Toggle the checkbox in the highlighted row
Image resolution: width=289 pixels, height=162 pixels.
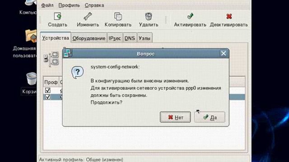click(48, 97)
